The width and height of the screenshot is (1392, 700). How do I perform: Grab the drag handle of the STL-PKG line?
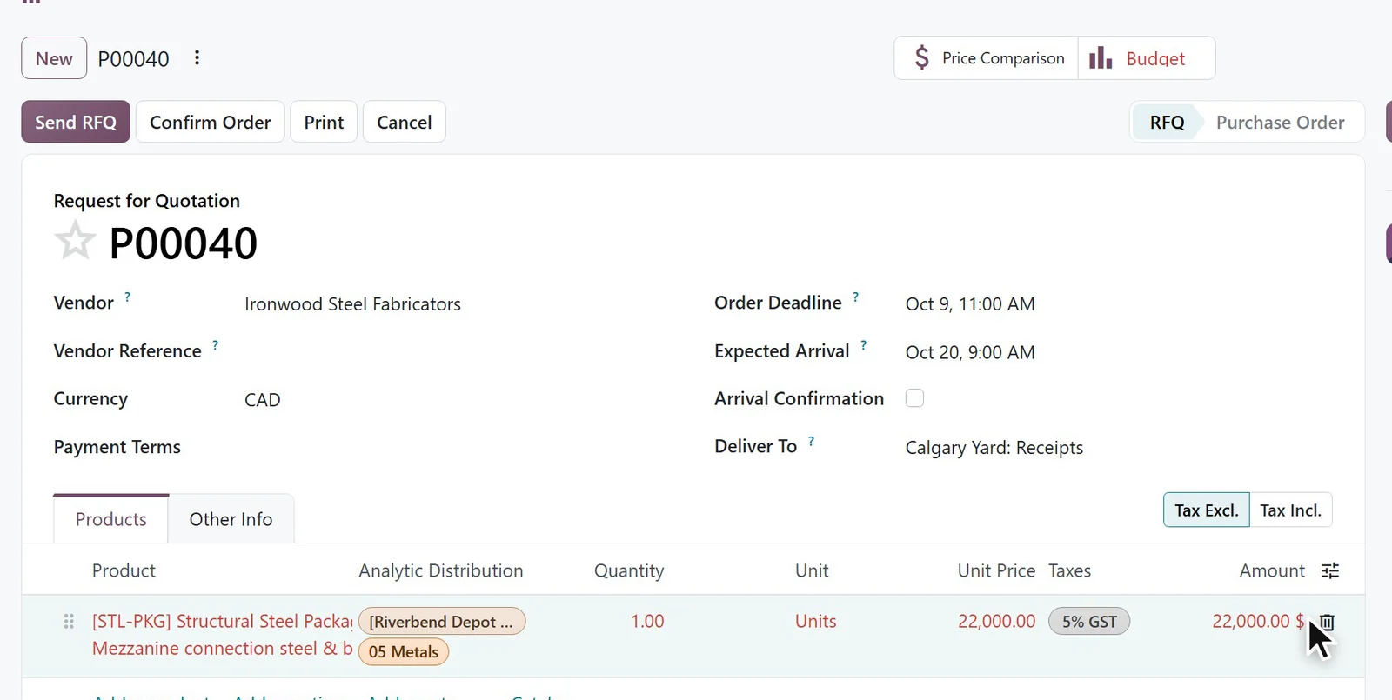(69, 622)
